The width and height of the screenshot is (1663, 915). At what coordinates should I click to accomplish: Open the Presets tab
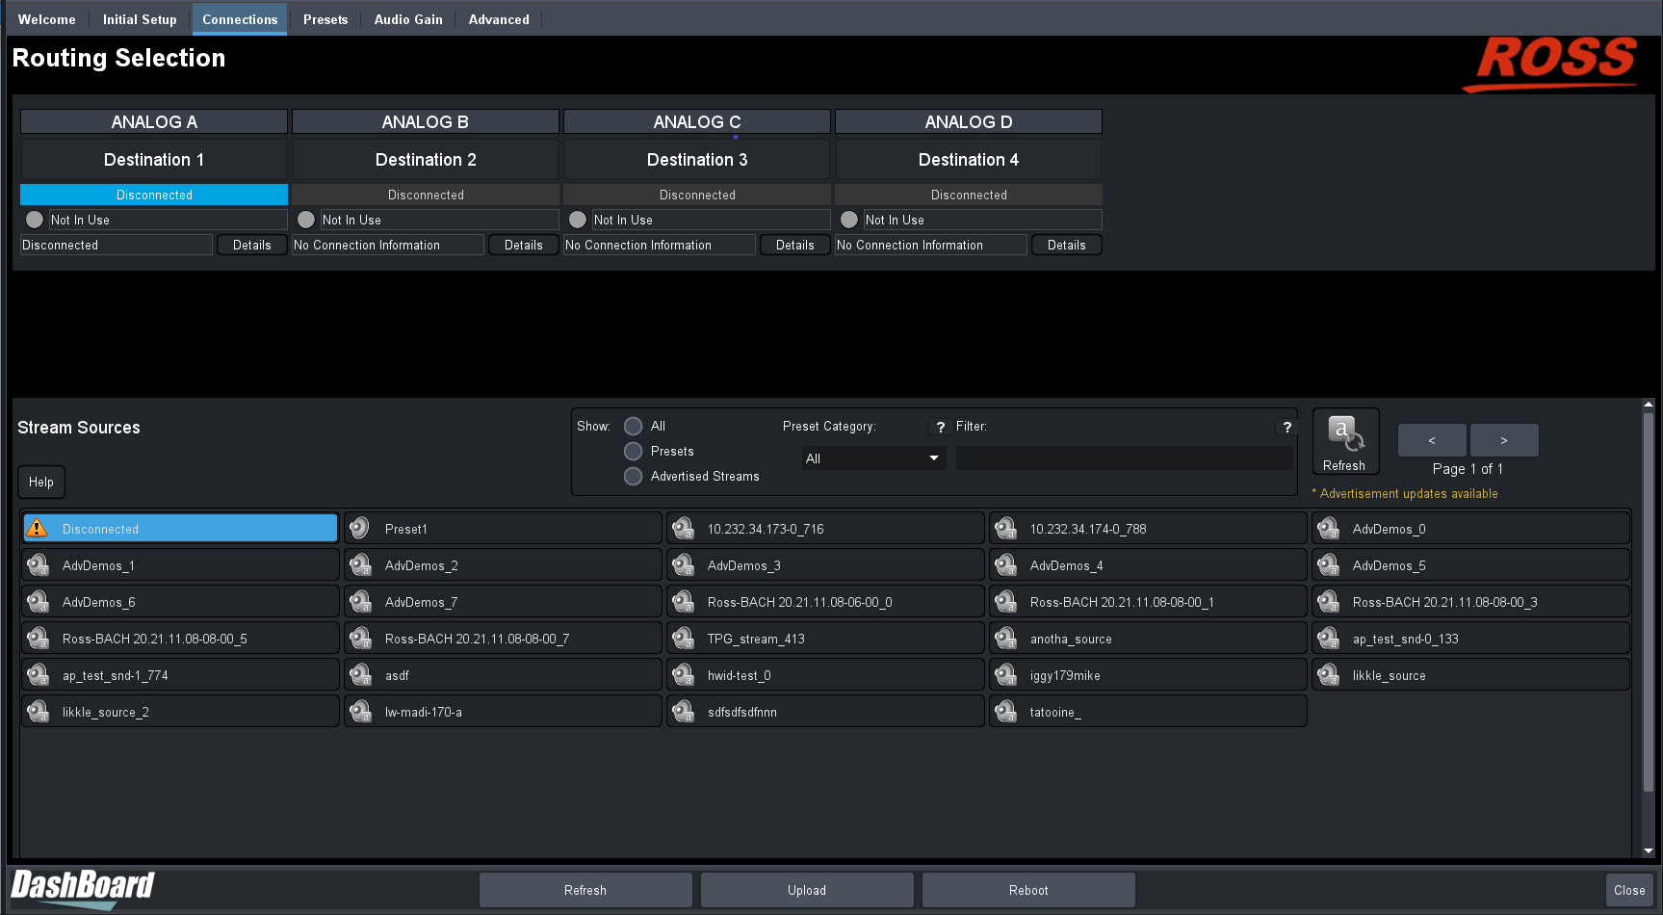click(325, 19)
